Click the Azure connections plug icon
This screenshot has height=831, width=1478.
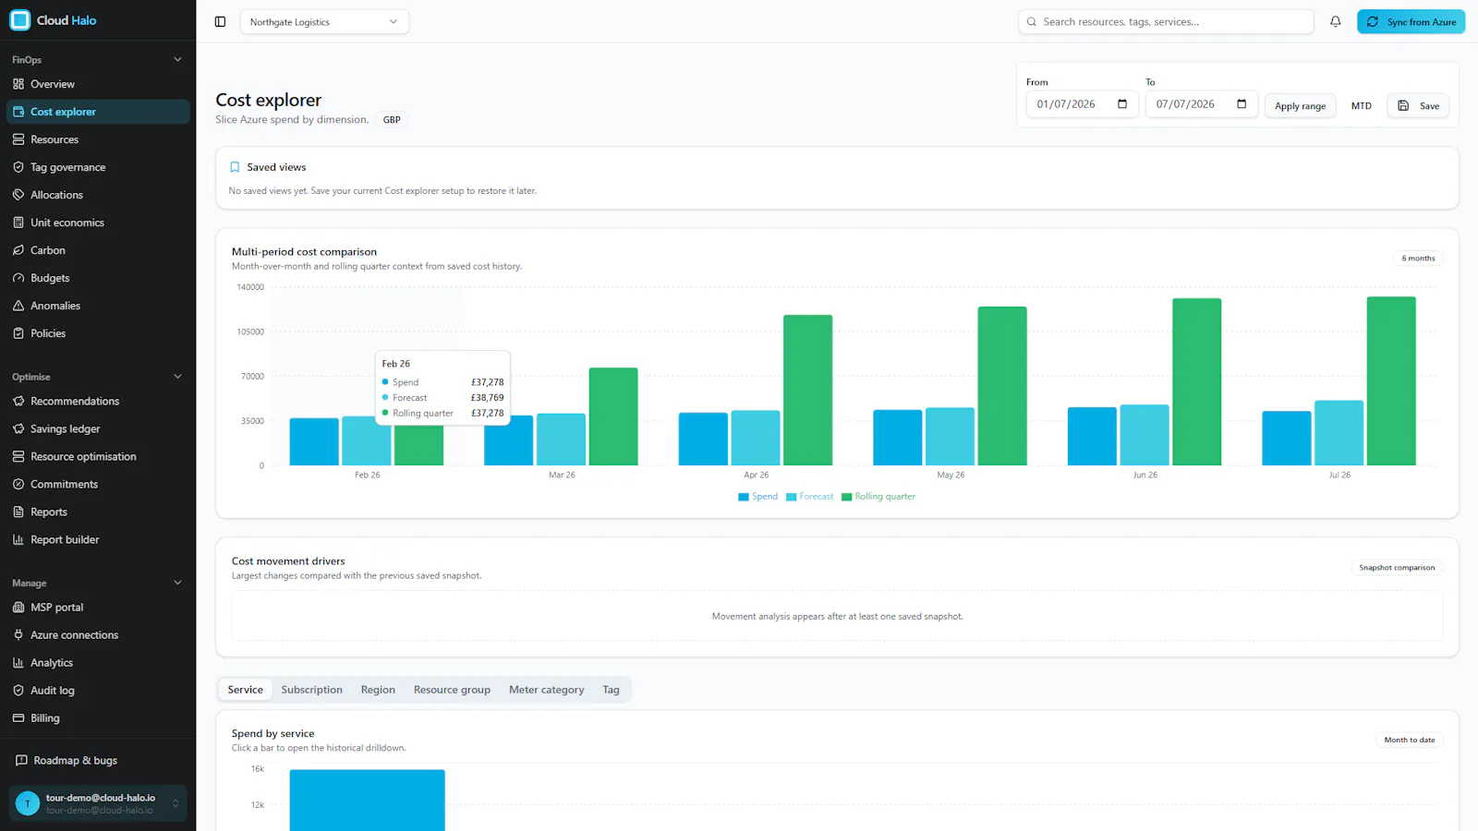tap(18, 635)
